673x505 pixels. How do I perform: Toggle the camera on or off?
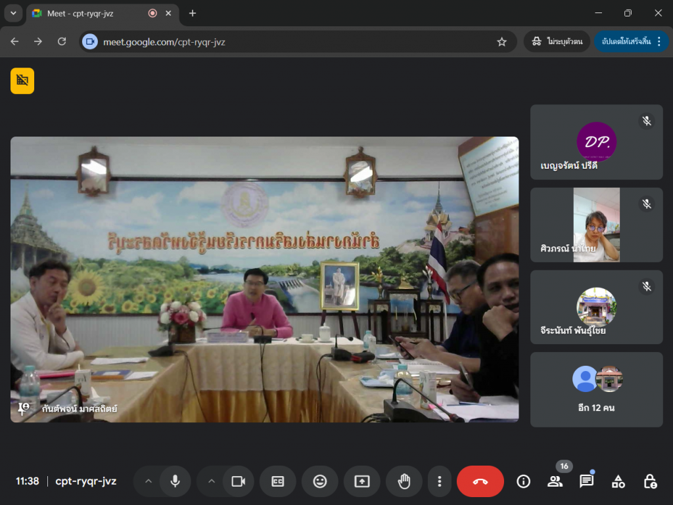point(238,481)
